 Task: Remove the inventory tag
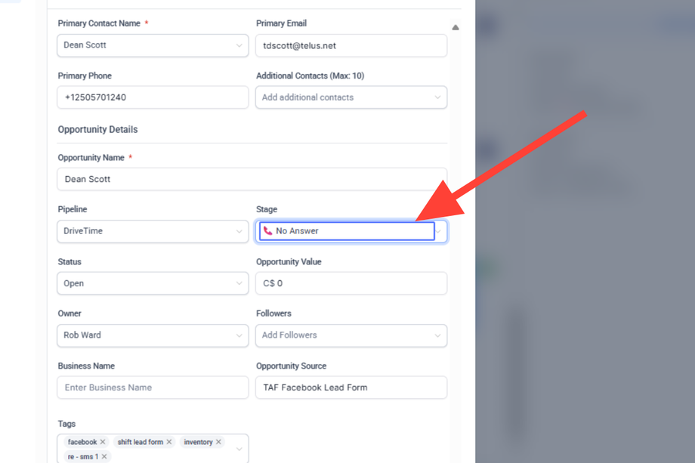click(x=219, y=442)
